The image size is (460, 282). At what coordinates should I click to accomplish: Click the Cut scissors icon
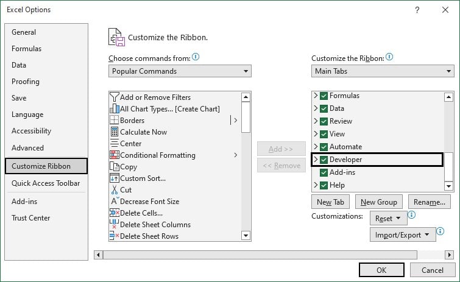click(114, 189)
